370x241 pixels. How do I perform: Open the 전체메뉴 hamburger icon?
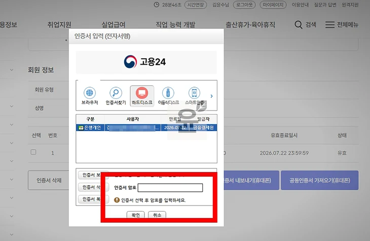pyautogui.click(x=330, y=24)
